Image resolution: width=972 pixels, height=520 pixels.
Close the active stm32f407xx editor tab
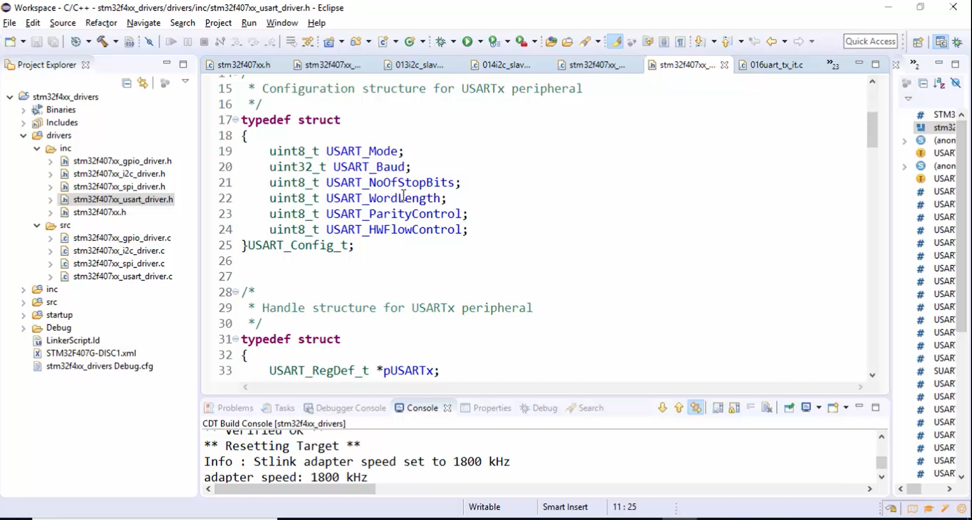pos(725,65)
